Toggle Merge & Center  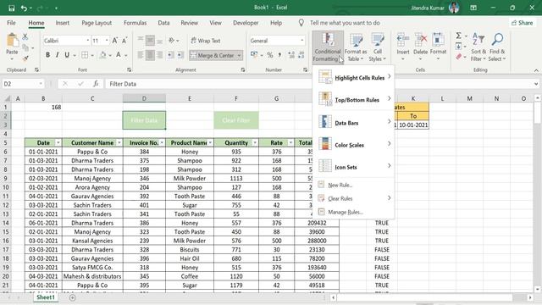click(x=213, y=55)
